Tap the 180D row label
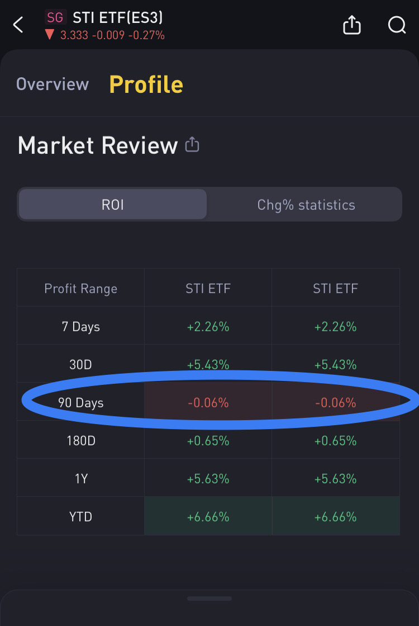This screenshot has height=626, width=419. [80, 441]
